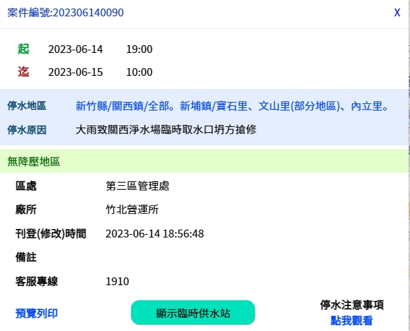This screenshot has width=410, height=331.
Task: Select the end date 2023-06-15
Action: [75, 72]
